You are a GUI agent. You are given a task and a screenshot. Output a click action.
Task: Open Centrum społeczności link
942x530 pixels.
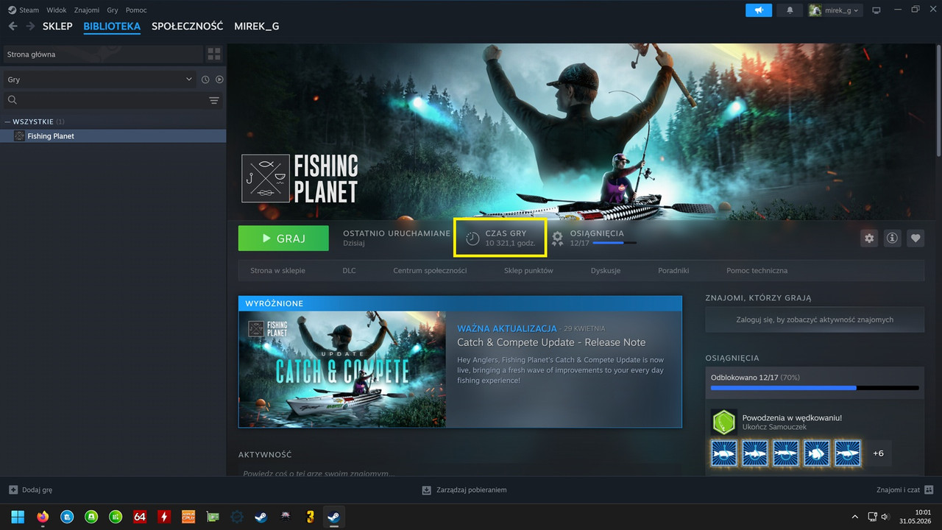click(430, 271)
